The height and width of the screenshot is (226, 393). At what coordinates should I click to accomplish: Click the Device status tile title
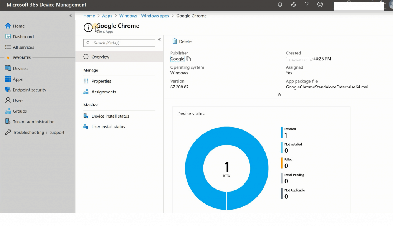[x=191, y=114]
